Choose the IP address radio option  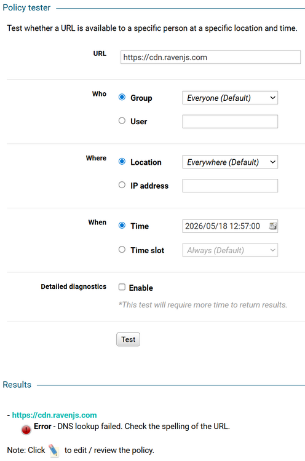(x=122, y=185)
